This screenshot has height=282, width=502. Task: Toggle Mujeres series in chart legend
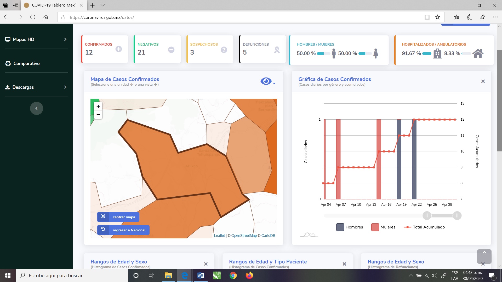point(383,227)
